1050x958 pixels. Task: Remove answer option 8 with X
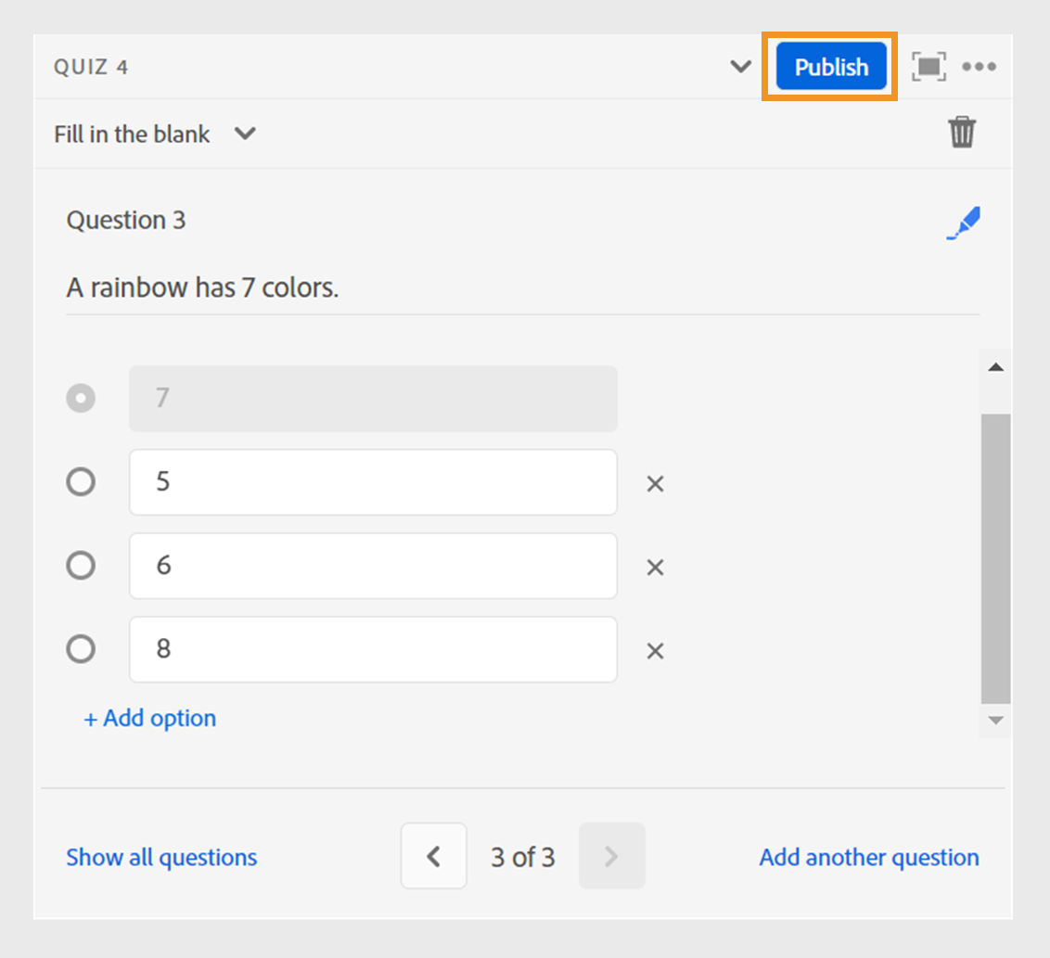[655, 650]
